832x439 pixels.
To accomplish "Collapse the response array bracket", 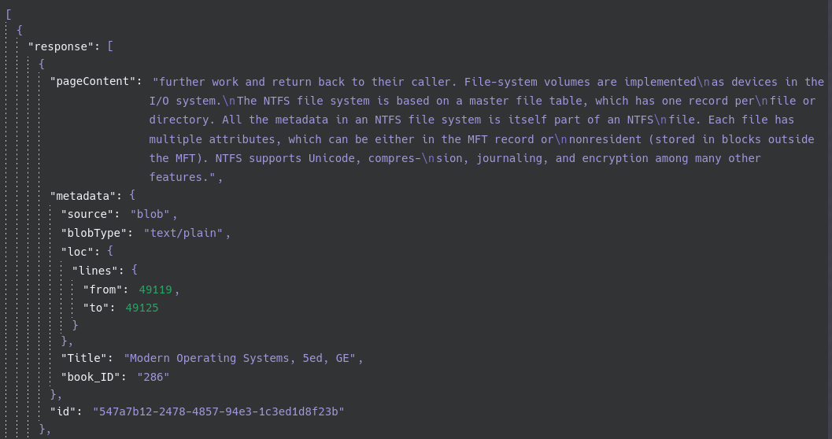I will point(111,46).
